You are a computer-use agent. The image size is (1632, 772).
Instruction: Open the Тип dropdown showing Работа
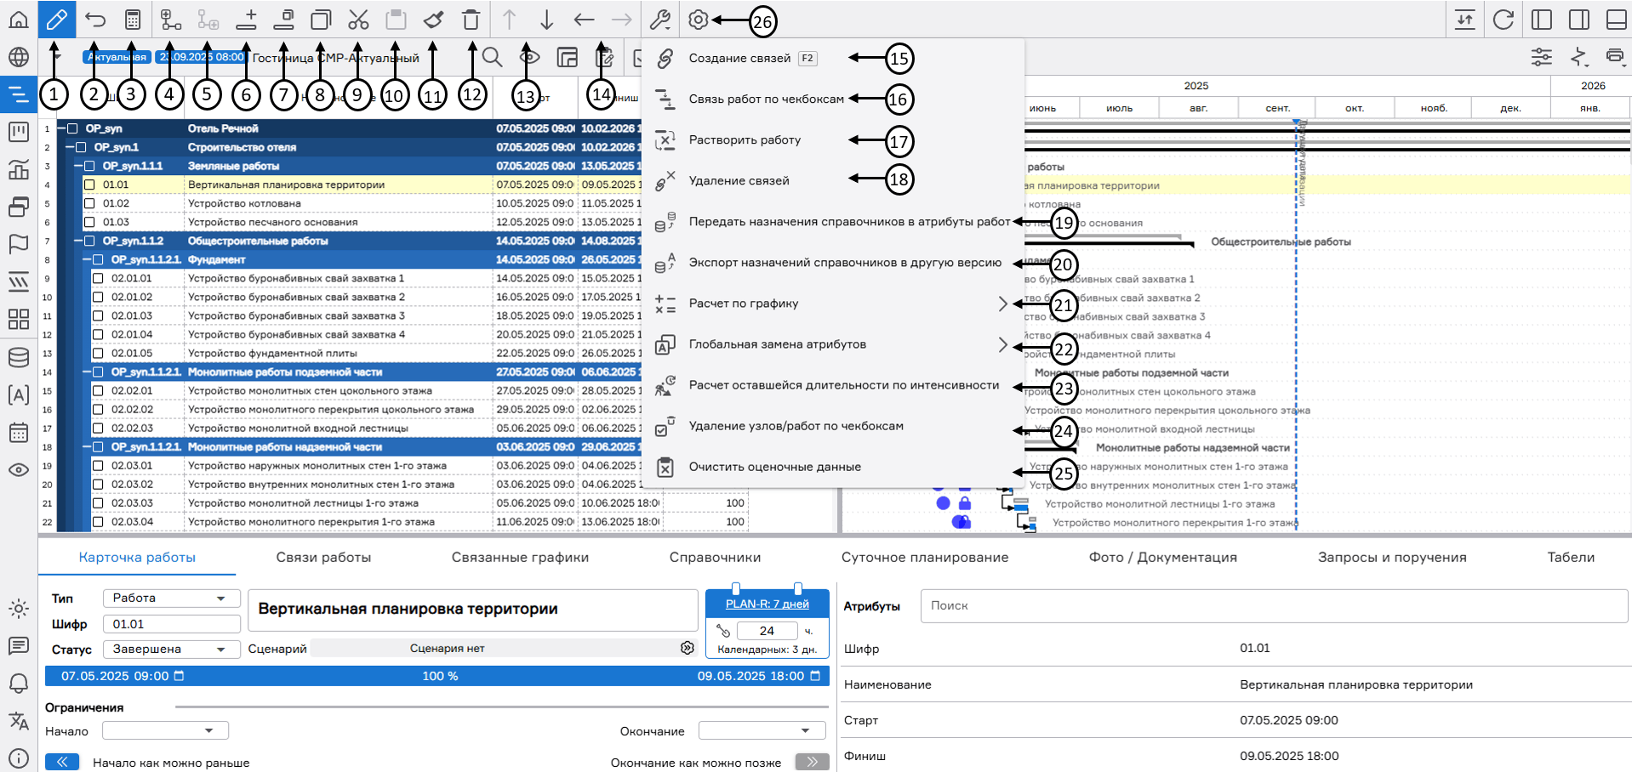170,598
